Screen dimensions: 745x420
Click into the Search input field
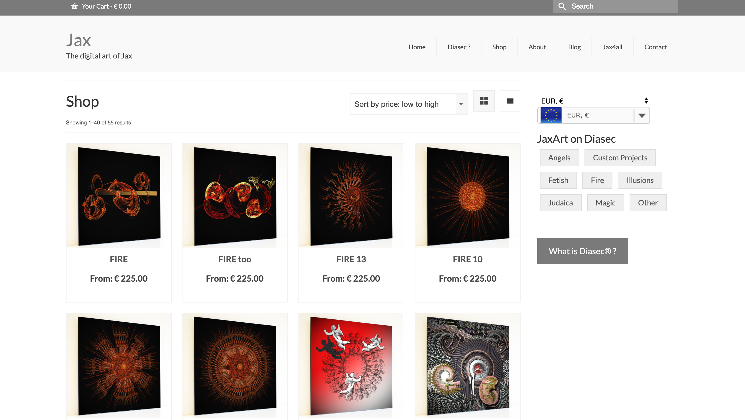tap(615, 6)
